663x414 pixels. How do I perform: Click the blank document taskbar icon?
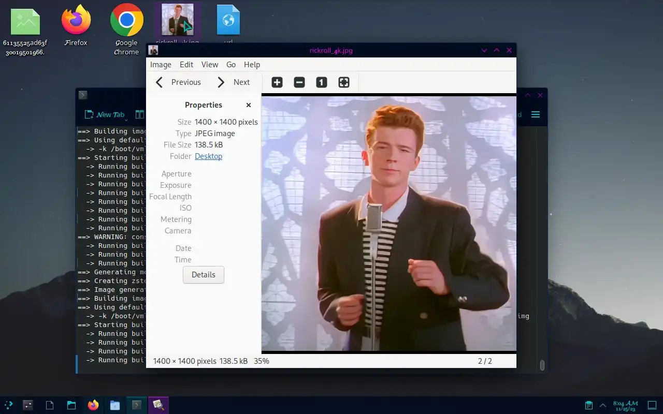(50, 405)
